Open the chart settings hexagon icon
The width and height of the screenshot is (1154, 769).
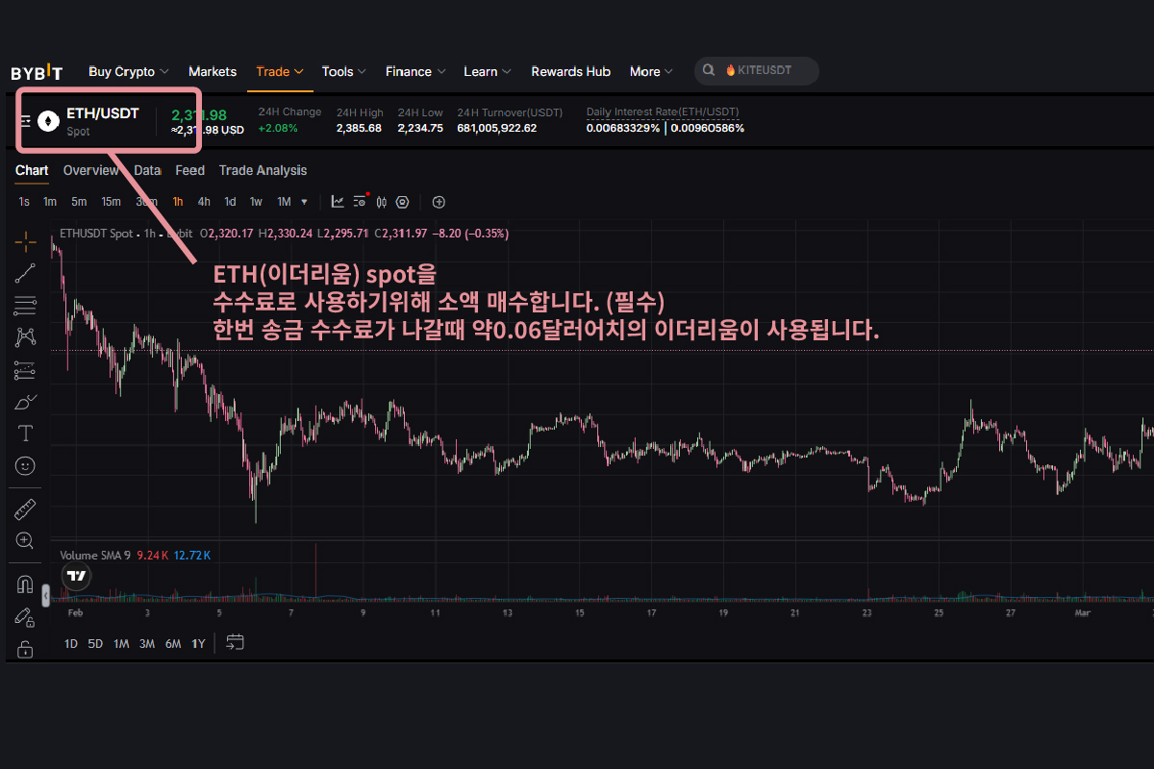[x=403, y=202]
